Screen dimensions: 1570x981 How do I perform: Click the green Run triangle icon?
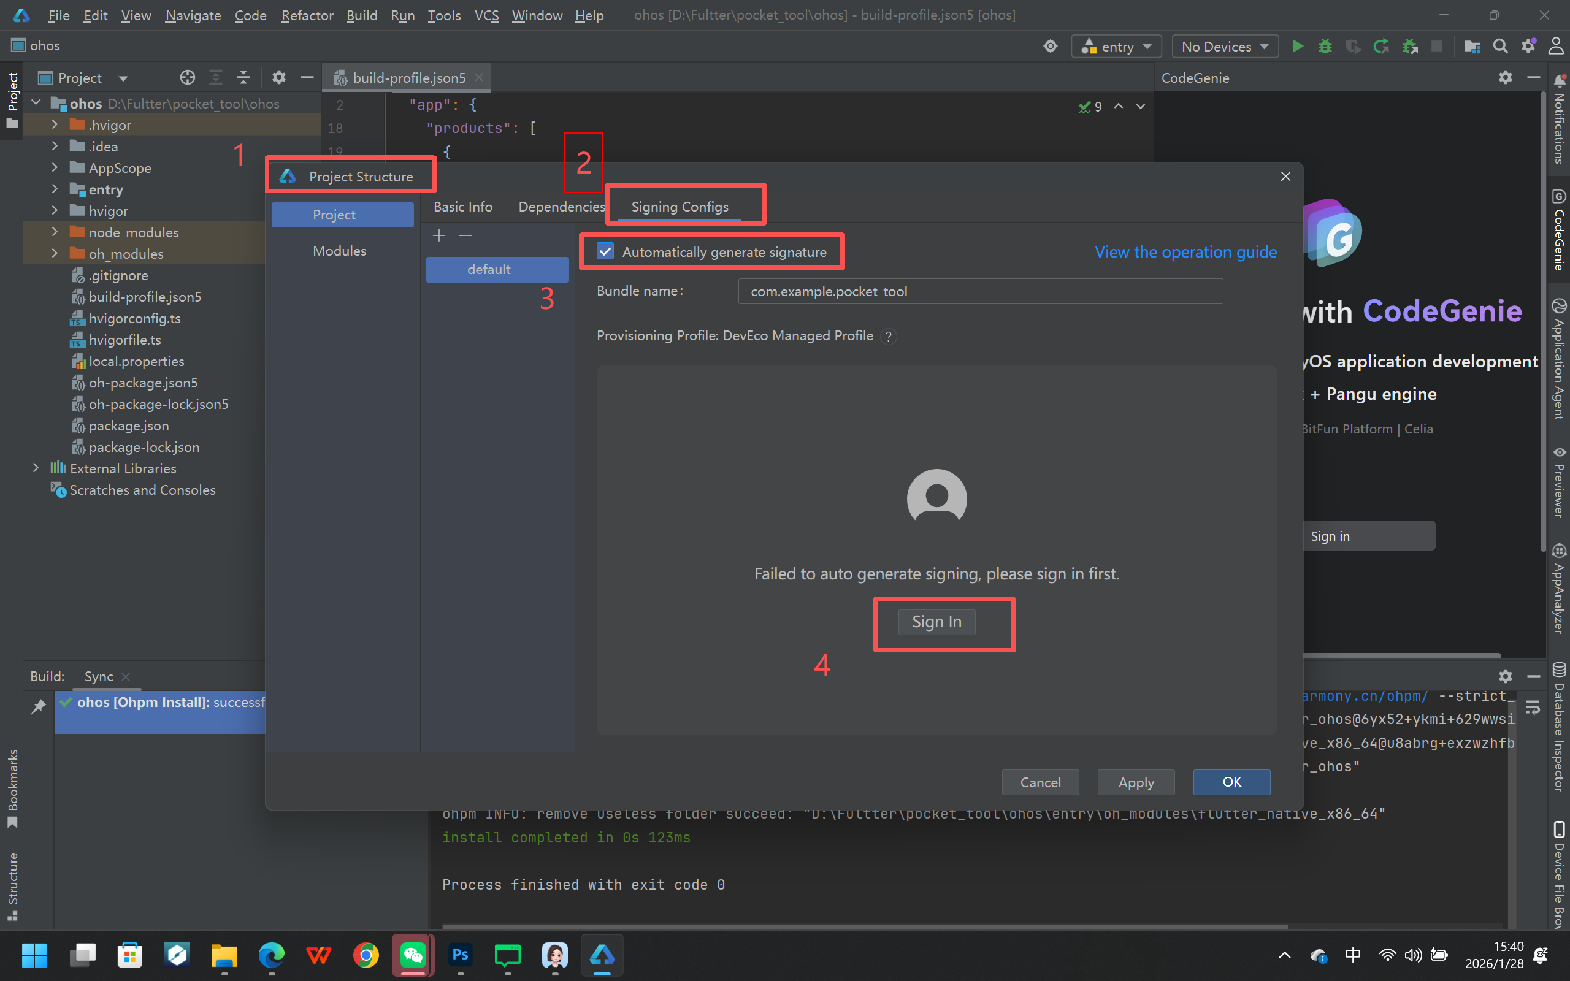(x=1298, y=46)
